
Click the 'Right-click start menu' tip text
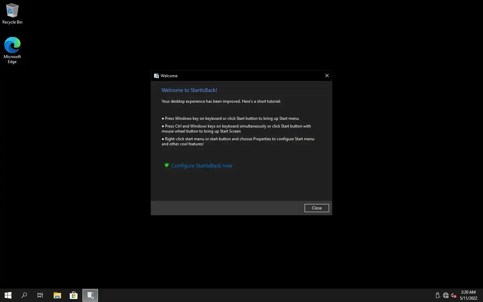coord(238,141)
